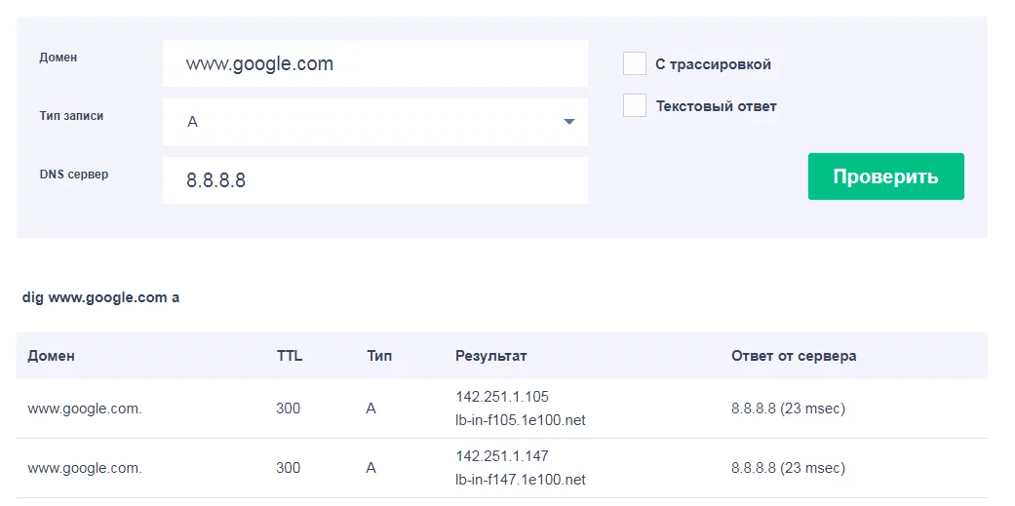Focus the Домен input with www.google.com
The image size is (1015, 506).
point(374,63)
